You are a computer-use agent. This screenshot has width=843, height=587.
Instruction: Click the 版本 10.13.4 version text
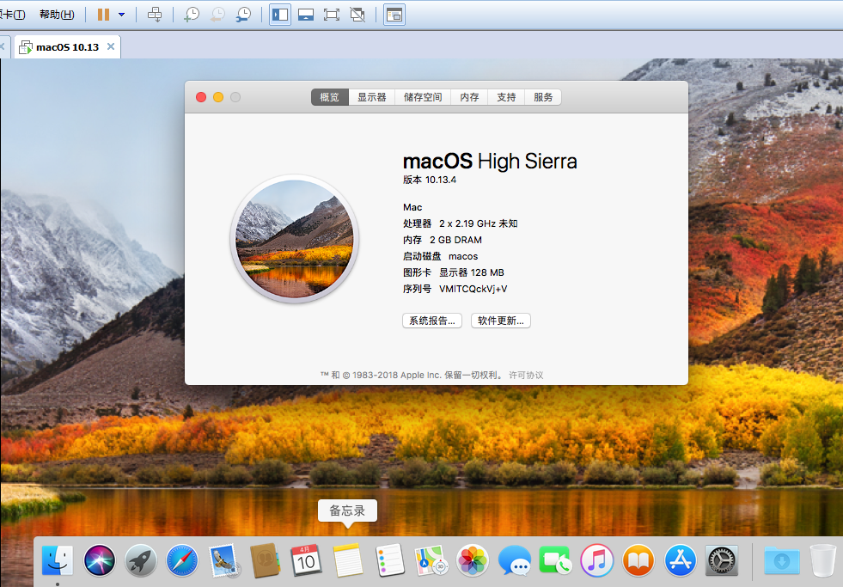[430, 180]
